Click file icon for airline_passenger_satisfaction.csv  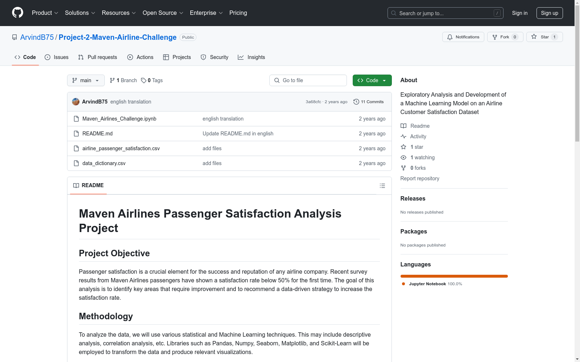[76, 148]
